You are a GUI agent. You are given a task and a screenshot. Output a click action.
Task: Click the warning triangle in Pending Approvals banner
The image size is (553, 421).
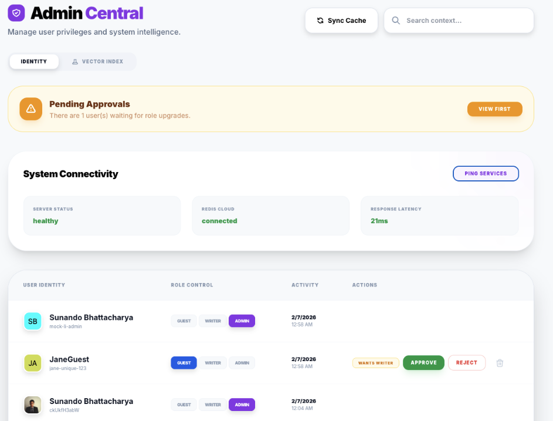click(x=30, y=109)
